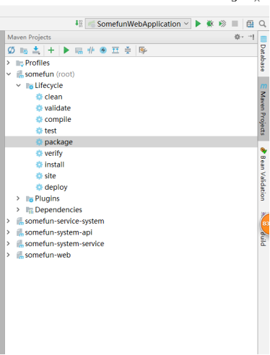
Task: Click the Stop button in main toolbar
Action: point(235,24)
